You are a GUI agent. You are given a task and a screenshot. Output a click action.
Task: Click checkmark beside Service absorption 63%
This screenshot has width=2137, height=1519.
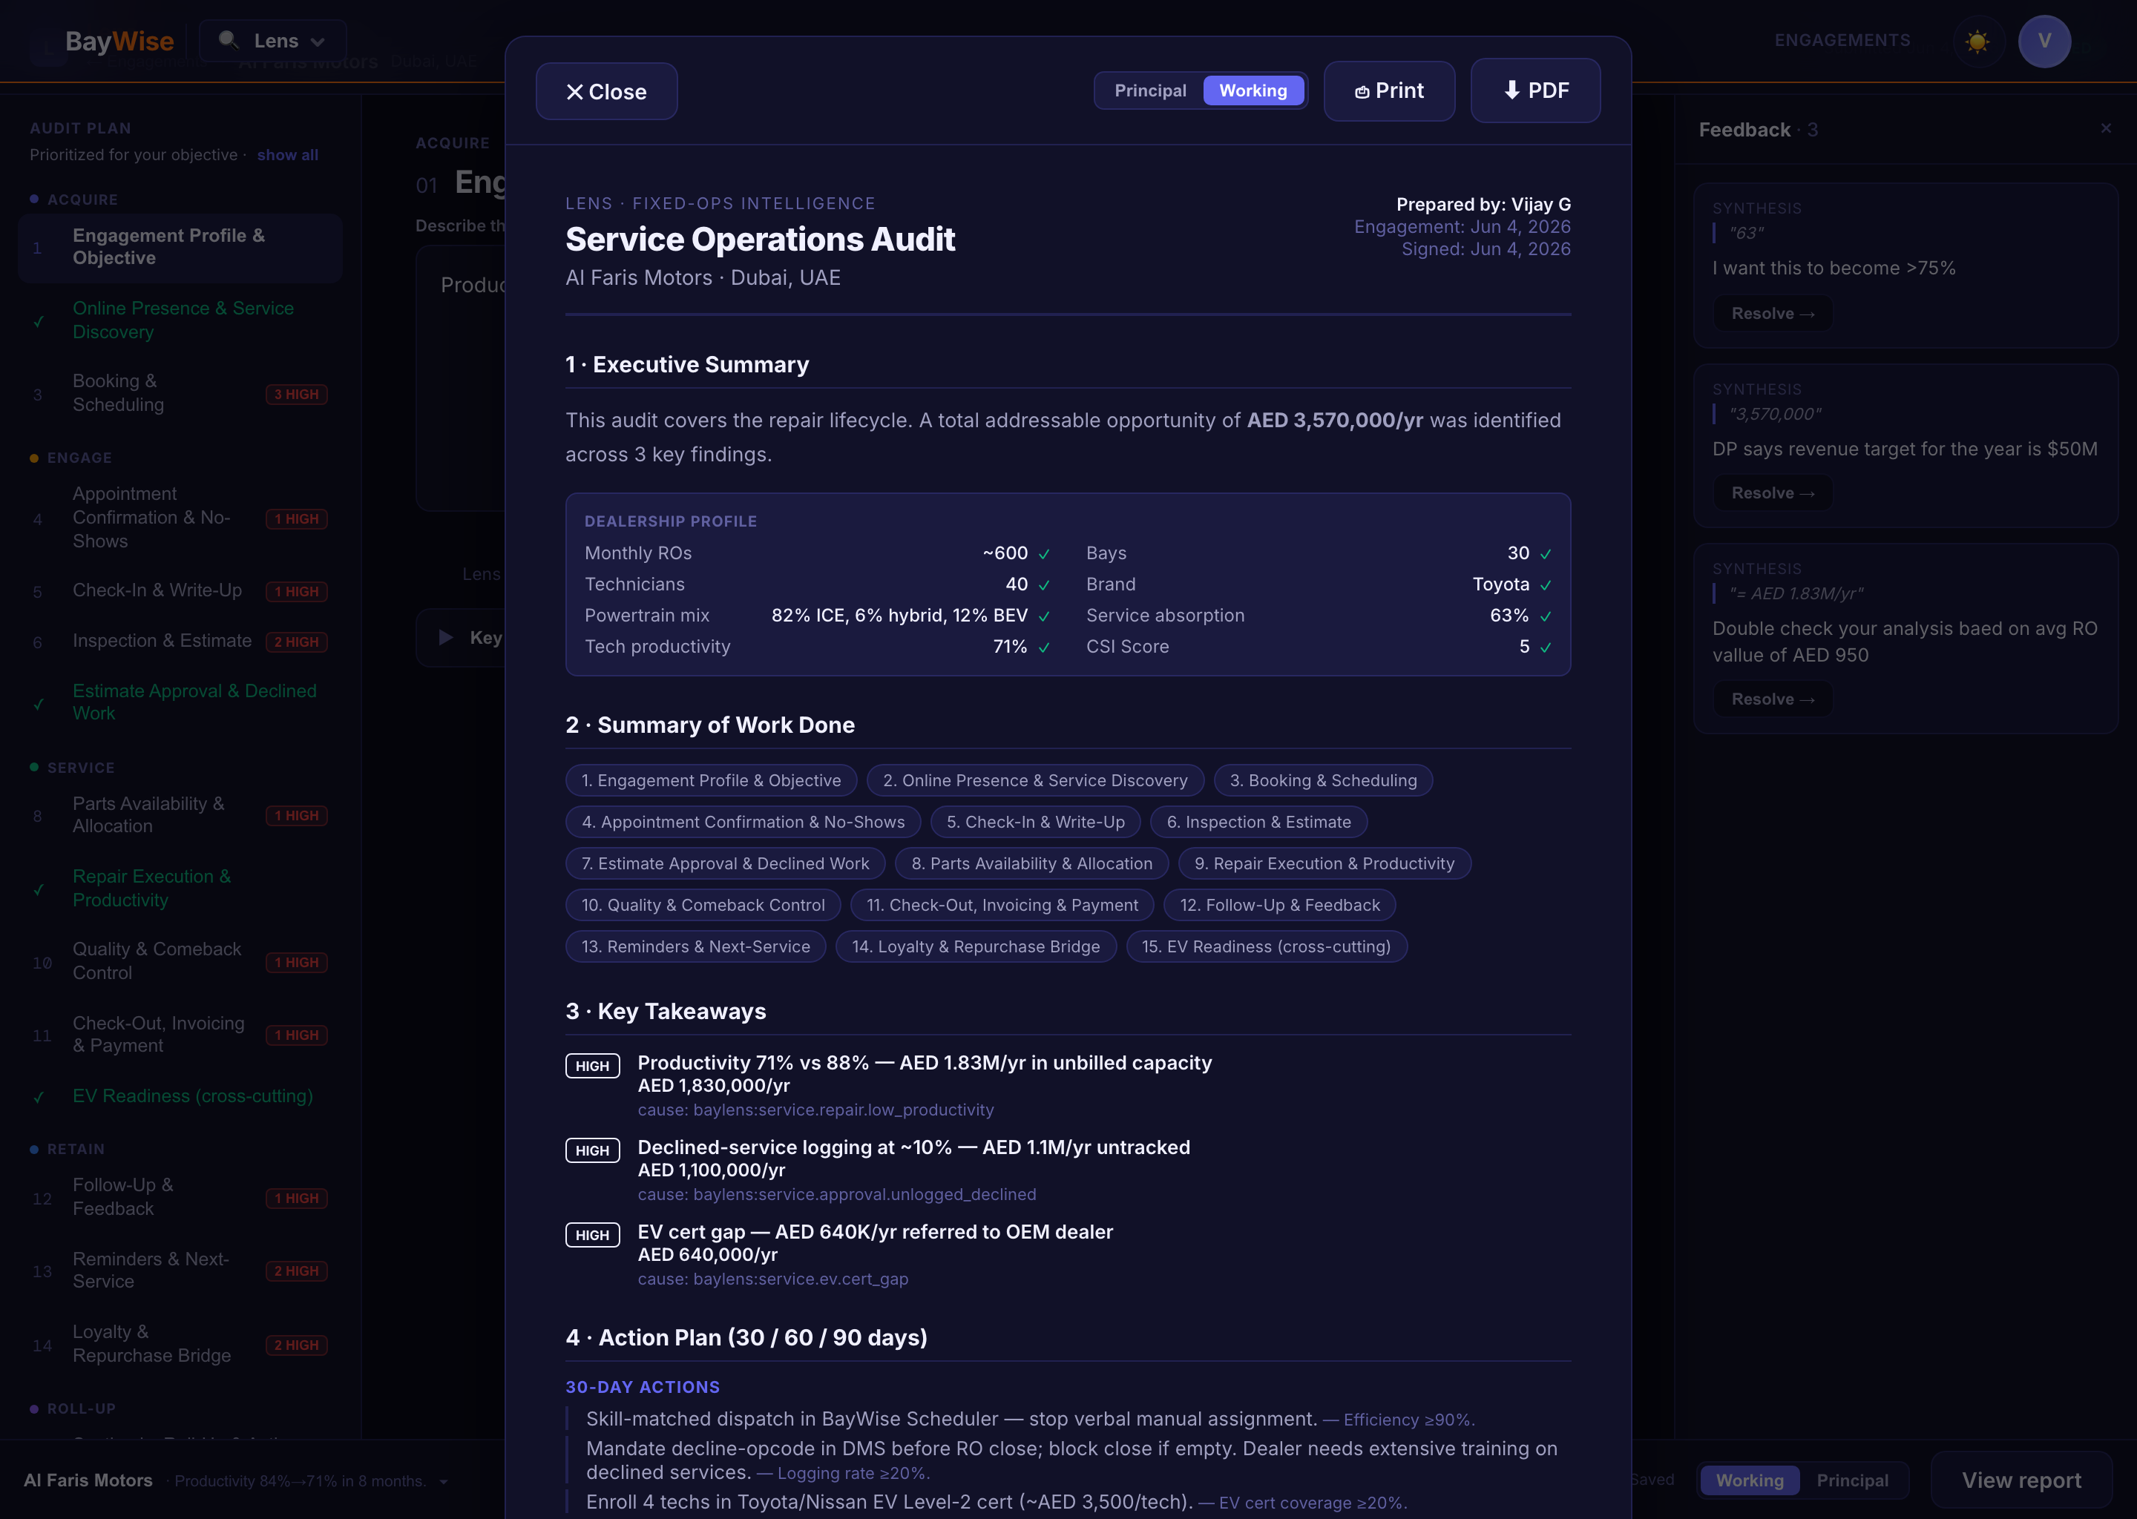1545,616
